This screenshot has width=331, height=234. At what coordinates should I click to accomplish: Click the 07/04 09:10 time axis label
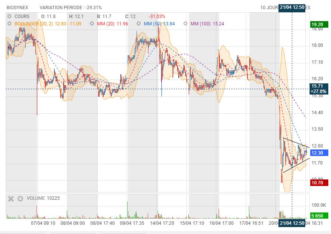[43, 223]
